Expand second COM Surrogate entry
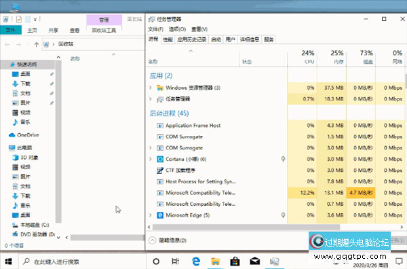Screen dimensions: 407x269 151,147
